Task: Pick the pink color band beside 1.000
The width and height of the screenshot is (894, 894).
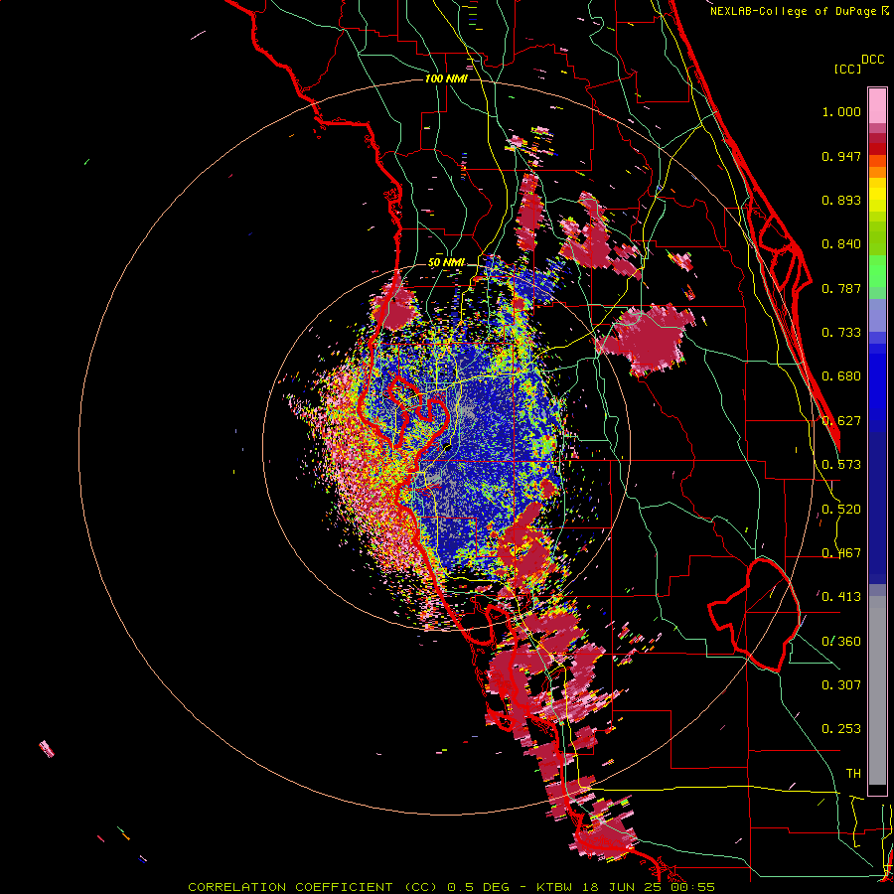Action: (x=877, y=106)
